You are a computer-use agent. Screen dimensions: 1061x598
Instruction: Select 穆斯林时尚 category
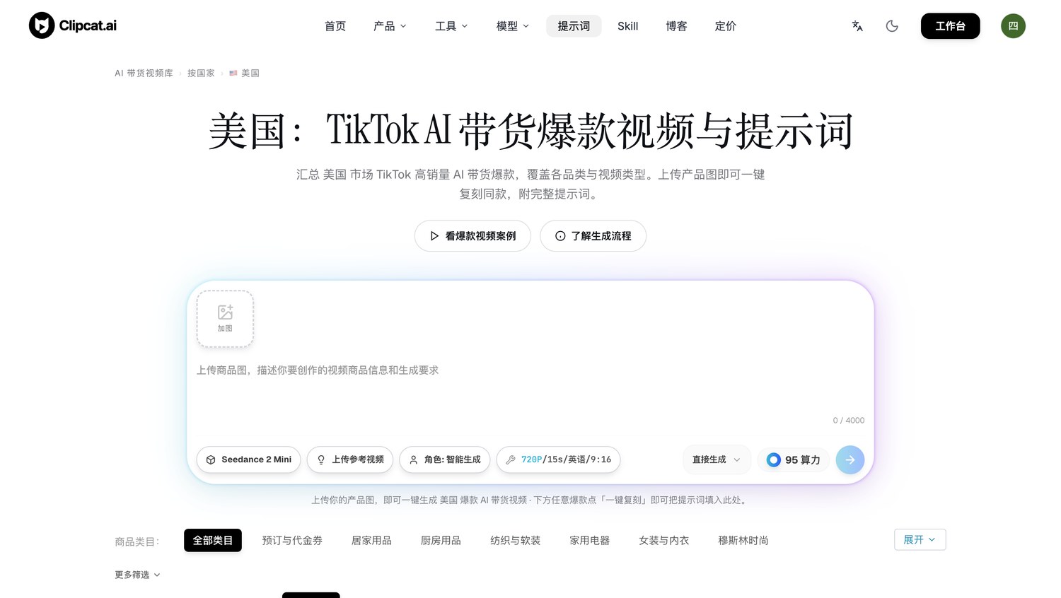[x=743, y=540]
